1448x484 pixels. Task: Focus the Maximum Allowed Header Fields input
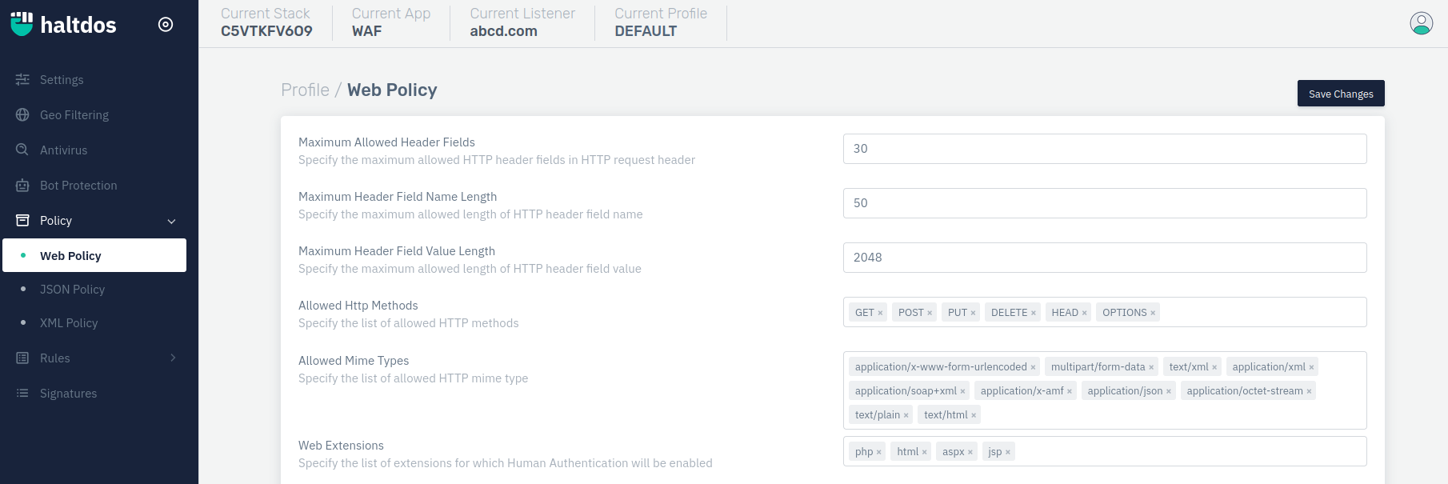1105,149
